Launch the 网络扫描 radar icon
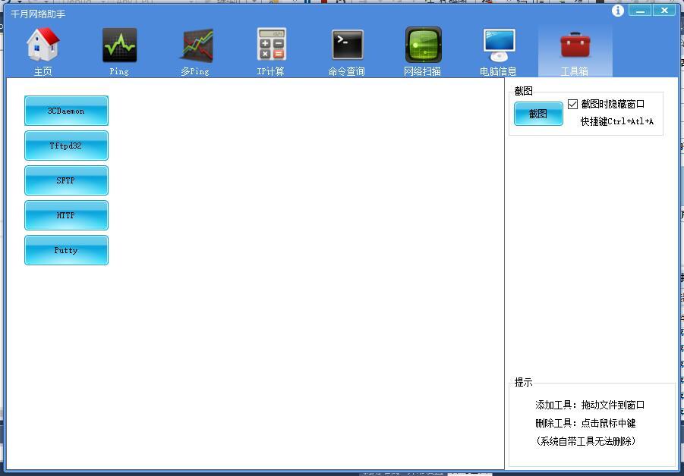This screenshot has width=684, height=476. click(x=423, y=45)
